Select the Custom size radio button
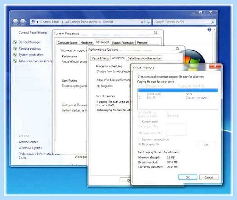237x200 pixels. tap(139, 122)
